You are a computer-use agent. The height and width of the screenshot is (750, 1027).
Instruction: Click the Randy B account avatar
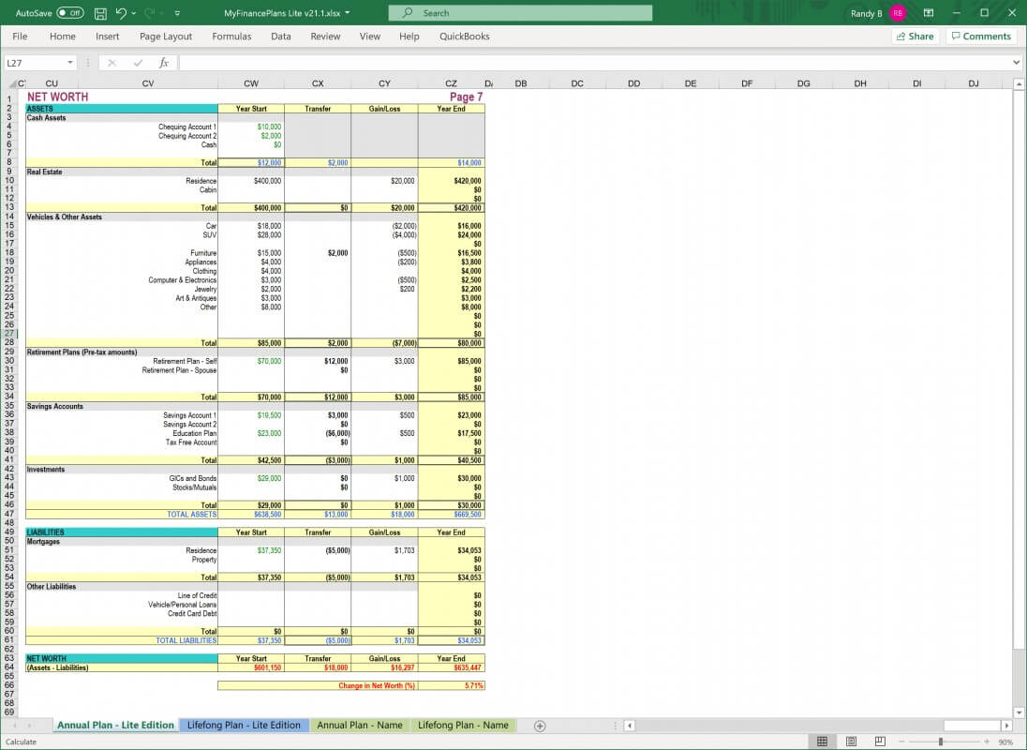click(897, 13)
